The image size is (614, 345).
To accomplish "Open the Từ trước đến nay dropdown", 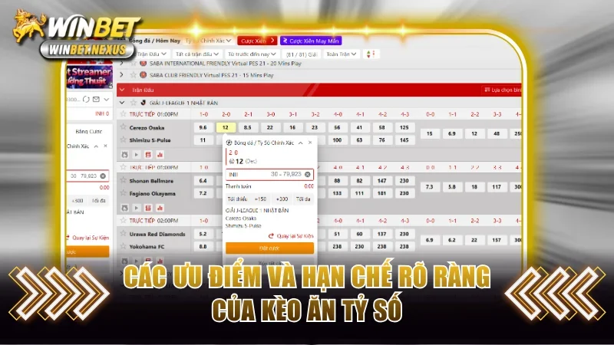I will click(x=252, y=54).
